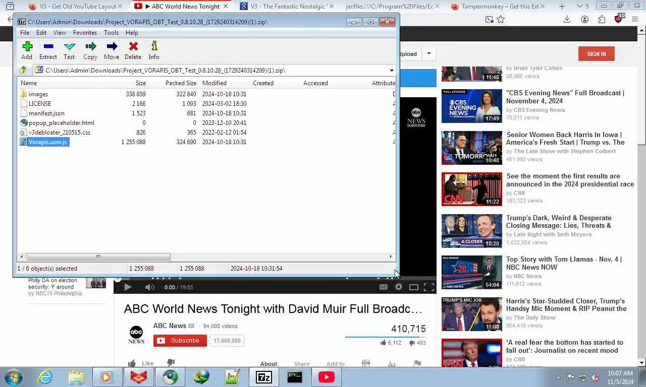Switch to Tampermonkey browser tab
This screenshot has height=387, width=646.
[497, 7]
